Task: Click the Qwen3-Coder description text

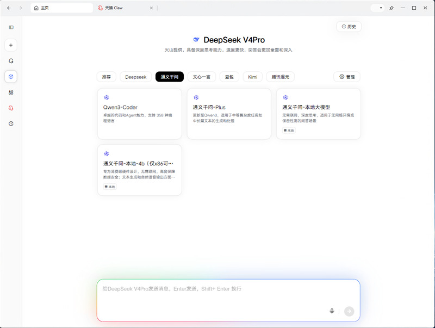Action: (x=138, y=118)
